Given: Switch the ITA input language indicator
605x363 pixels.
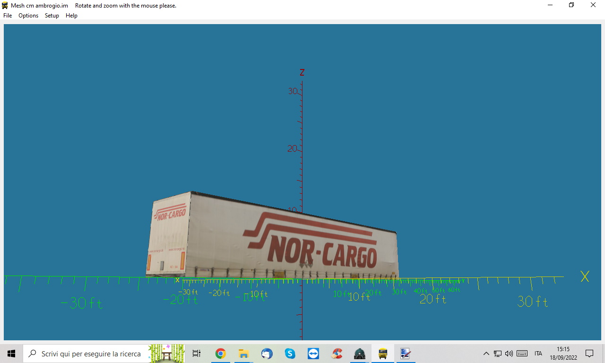Looking at the screenshot, I should pyautogui.click(x=538, y=354).
